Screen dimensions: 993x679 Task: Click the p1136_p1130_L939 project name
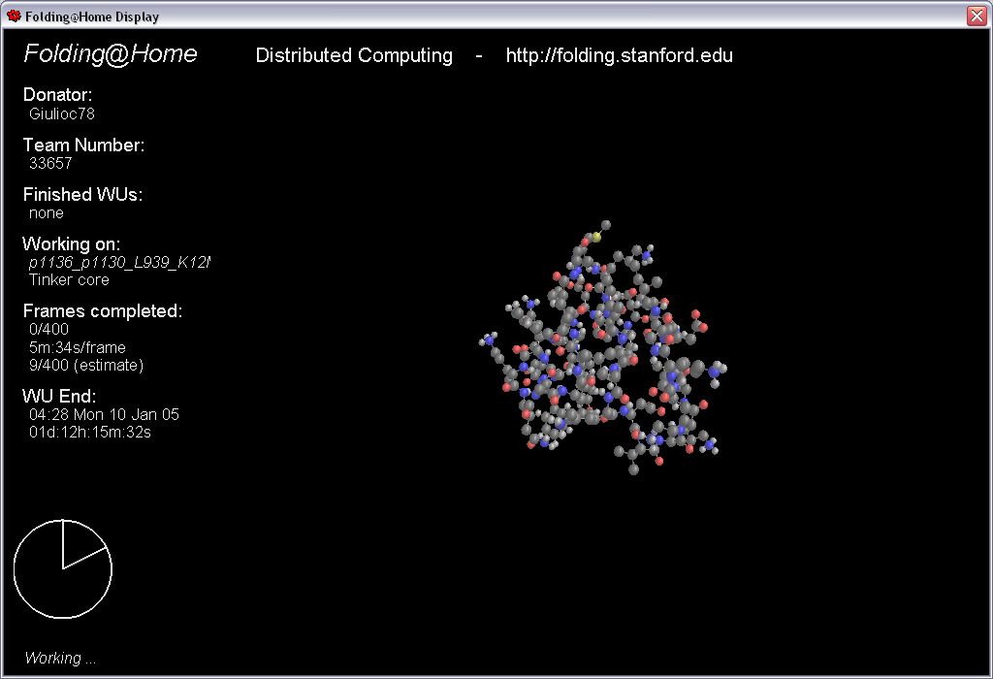coord(119,262)
